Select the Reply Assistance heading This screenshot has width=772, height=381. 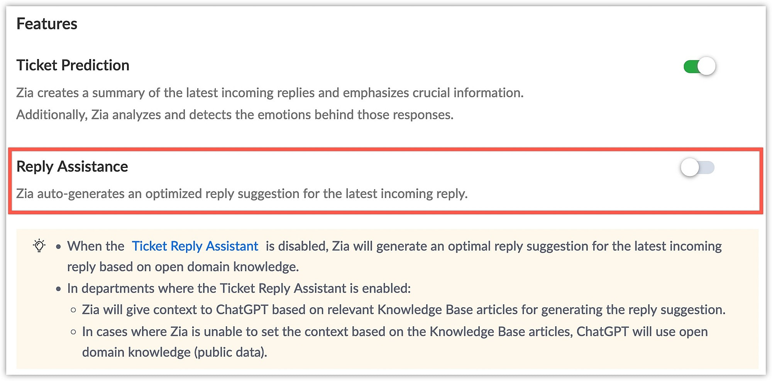tap(72, 166)
